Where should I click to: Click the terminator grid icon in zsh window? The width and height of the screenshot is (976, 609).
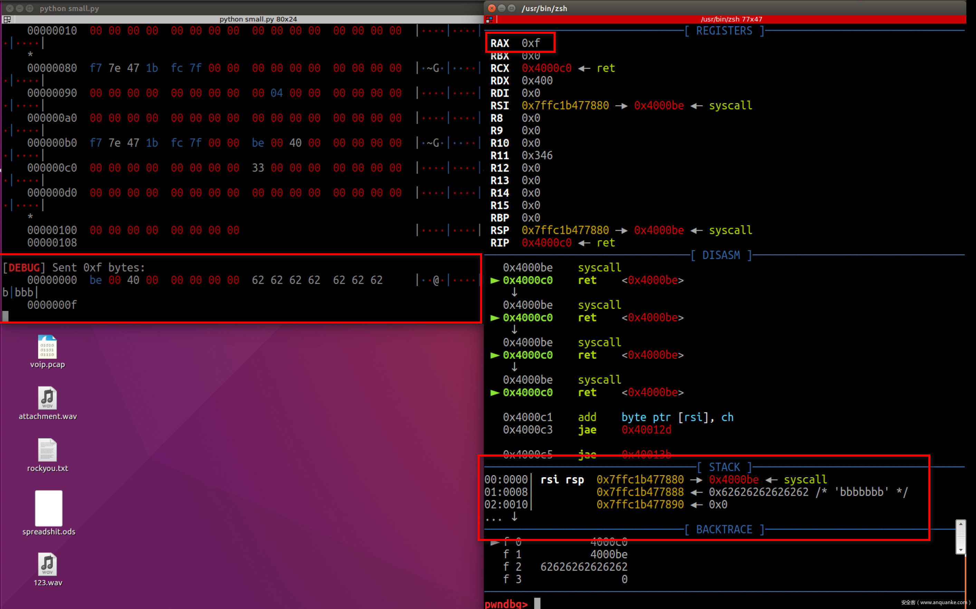(x=489, y=19)
